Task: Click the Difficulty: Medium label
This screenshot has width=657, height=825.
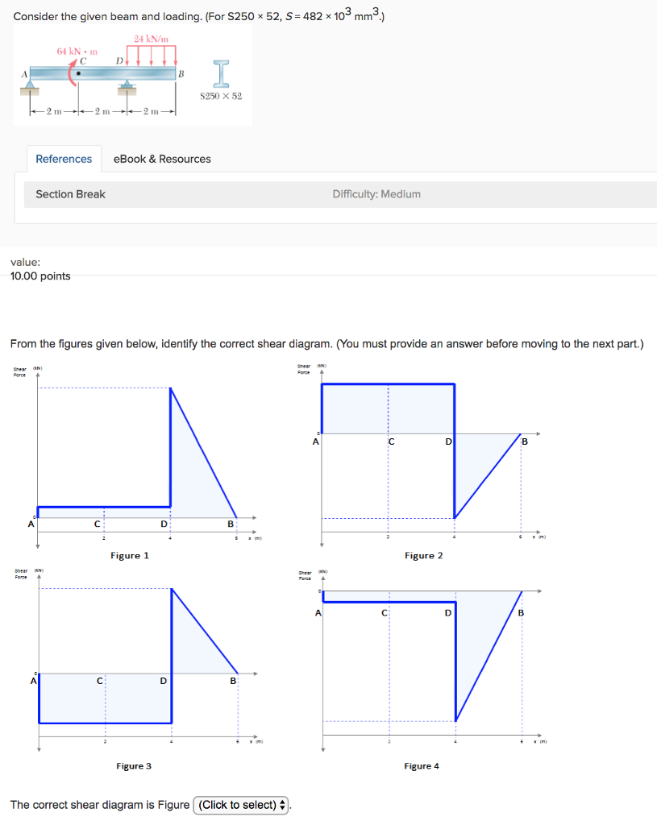Action: 375,194
